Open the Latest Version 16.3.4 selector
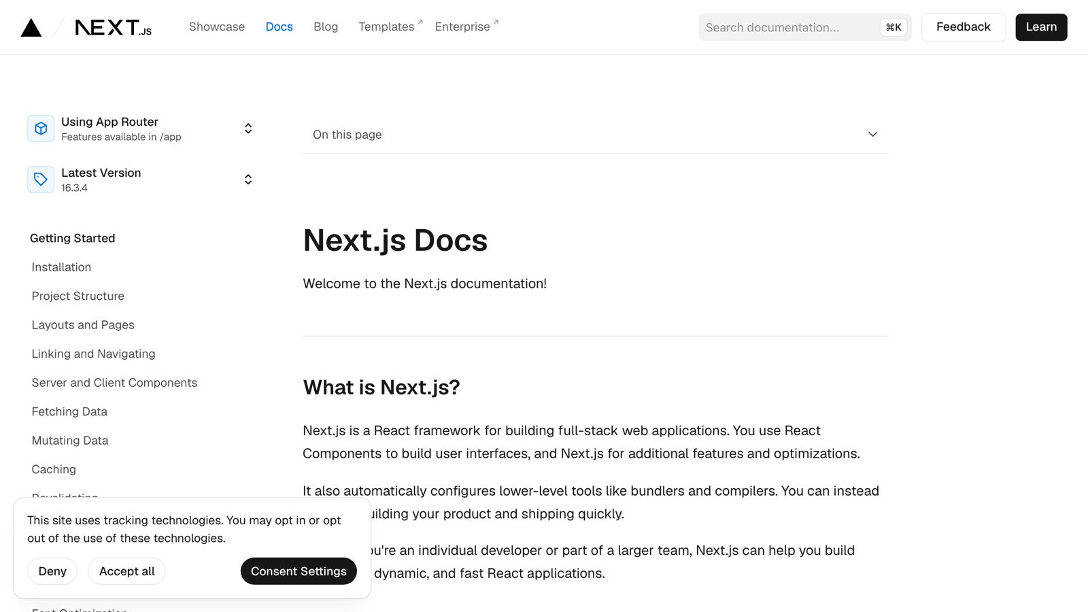Viewport: 1088px width, 612px height. point(141,180)
